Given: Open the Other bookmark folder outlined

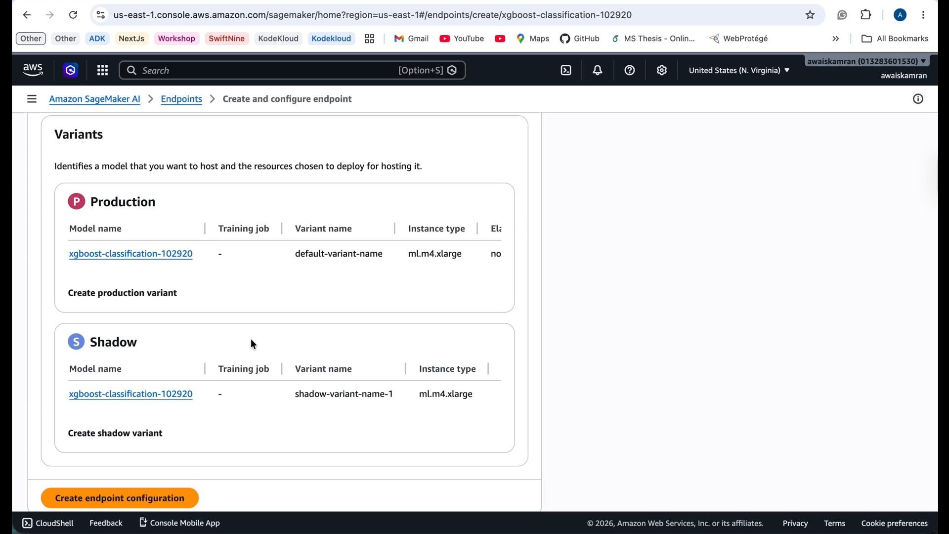Looking at the screenshot, I should pyautogui.click(x=31, y=39).
